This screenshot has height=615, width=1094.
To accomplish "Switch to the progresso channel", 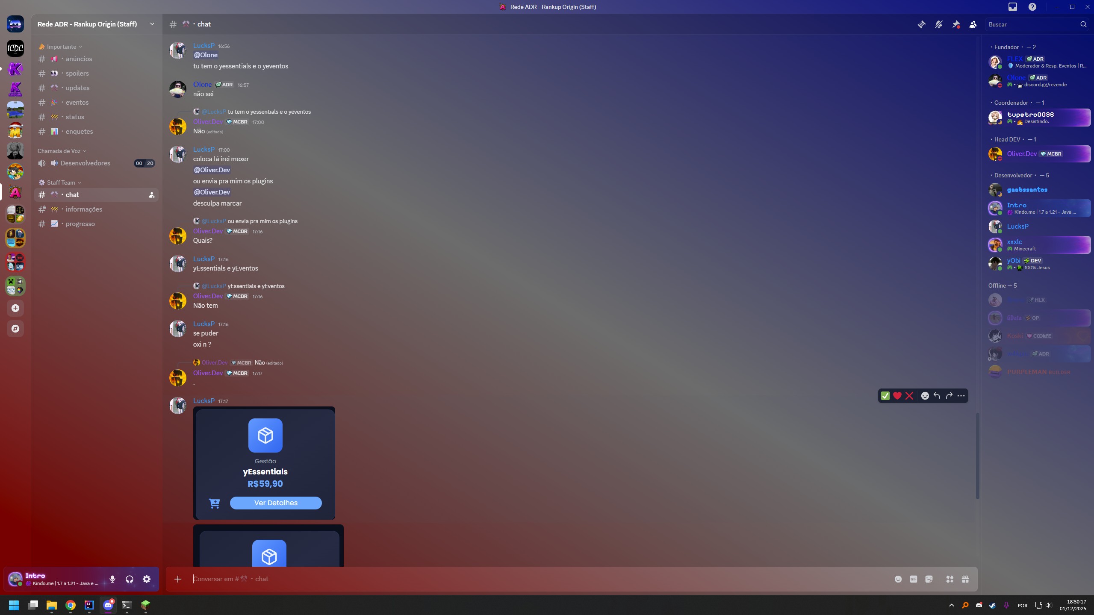I will (80, 224).
